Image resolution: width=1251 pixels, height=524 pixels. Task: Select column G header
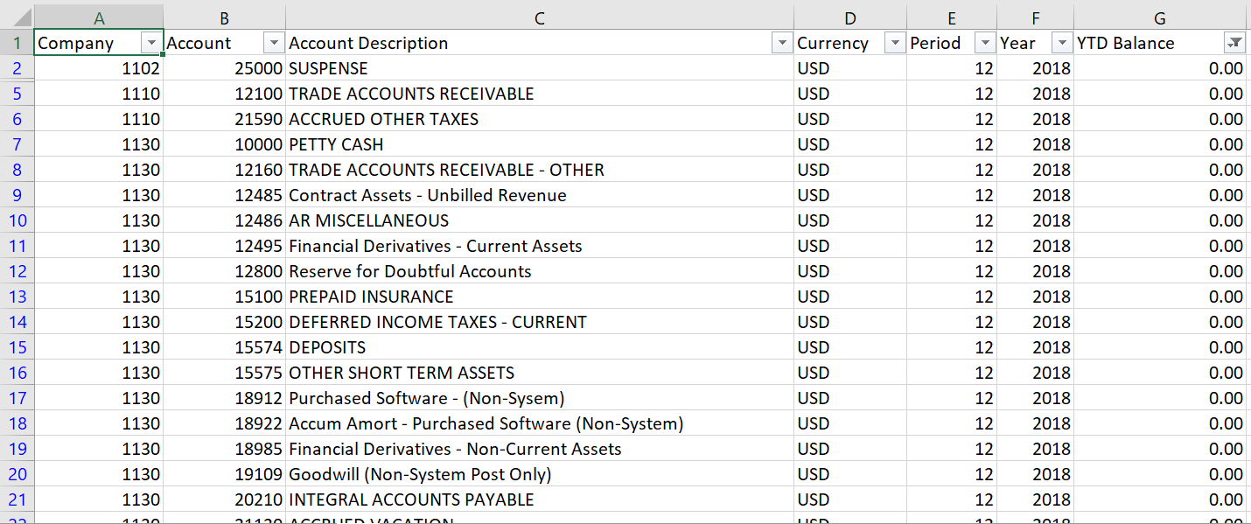(1160, 17)
